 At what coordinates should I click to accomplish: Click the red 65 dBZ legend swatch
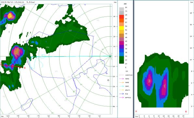click(x=121, y=17)
